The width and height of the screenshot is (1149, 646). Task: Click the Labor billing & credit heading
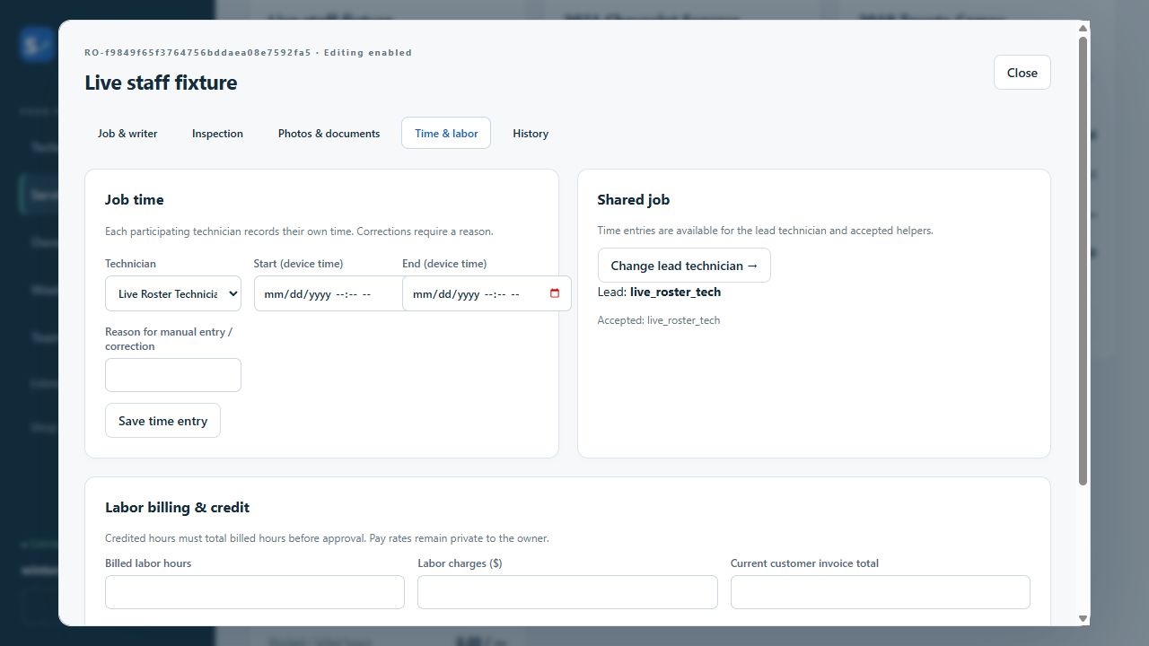[177, 507]
